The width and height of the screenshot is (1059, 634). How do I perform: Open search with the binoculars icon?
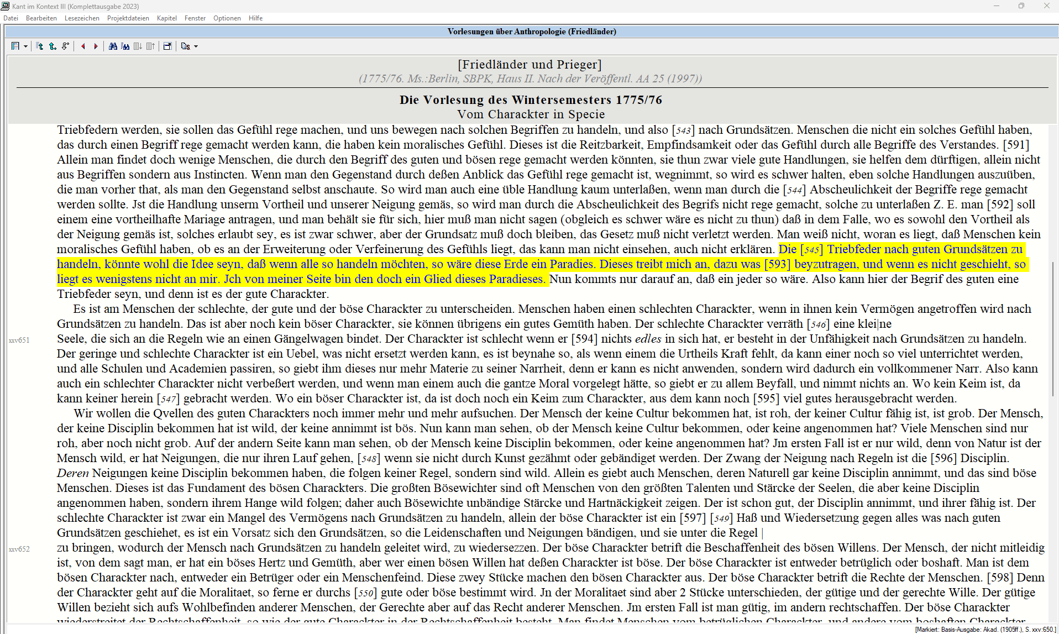(x=113, y=46)
